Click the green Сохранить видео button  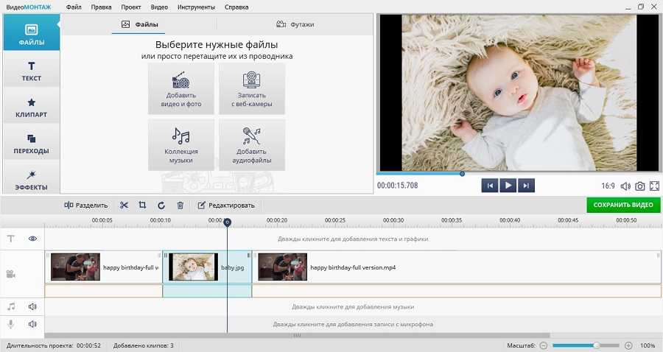coord(623,205)
